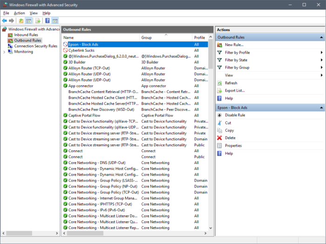Screen dimensions: 326x244
Task: Open the View menu in menu bar
Action: 34,13
